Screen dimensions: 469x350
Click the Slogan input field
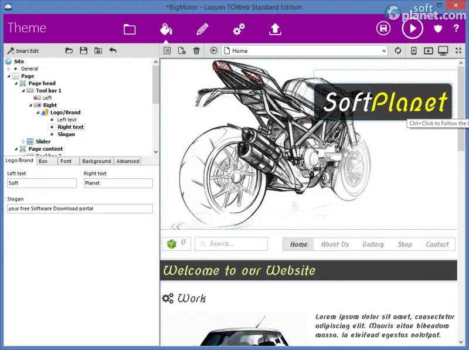(x=80, y=209)
